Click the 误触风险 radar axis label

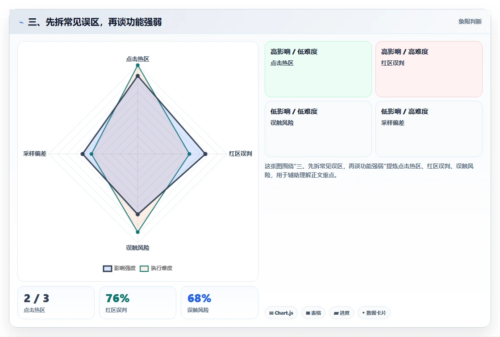click(x=138, y=248)
